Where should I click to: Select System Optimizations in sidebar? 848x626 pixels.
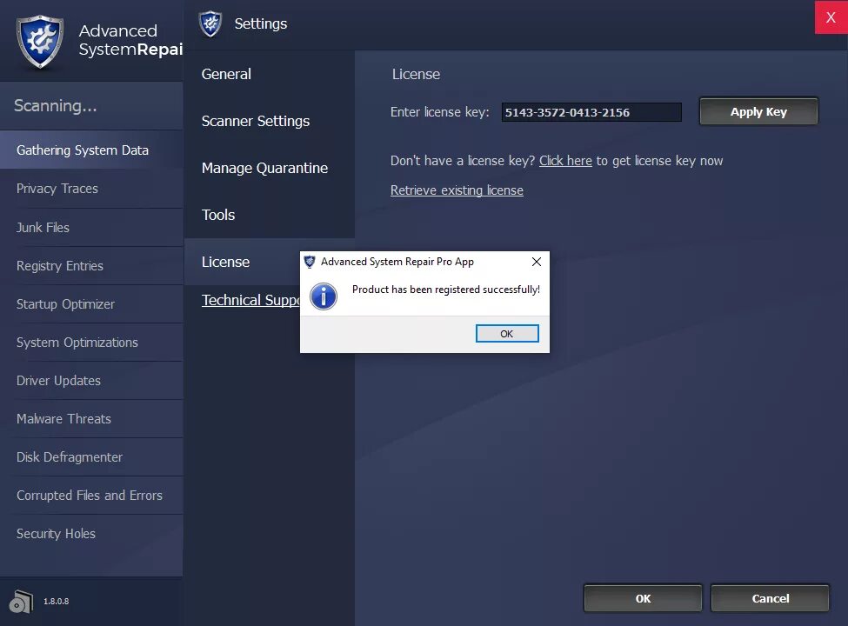click(x=91, y=343)
